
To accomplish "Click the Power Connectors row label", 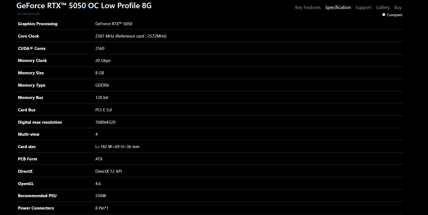I will [x=36, y=208].
